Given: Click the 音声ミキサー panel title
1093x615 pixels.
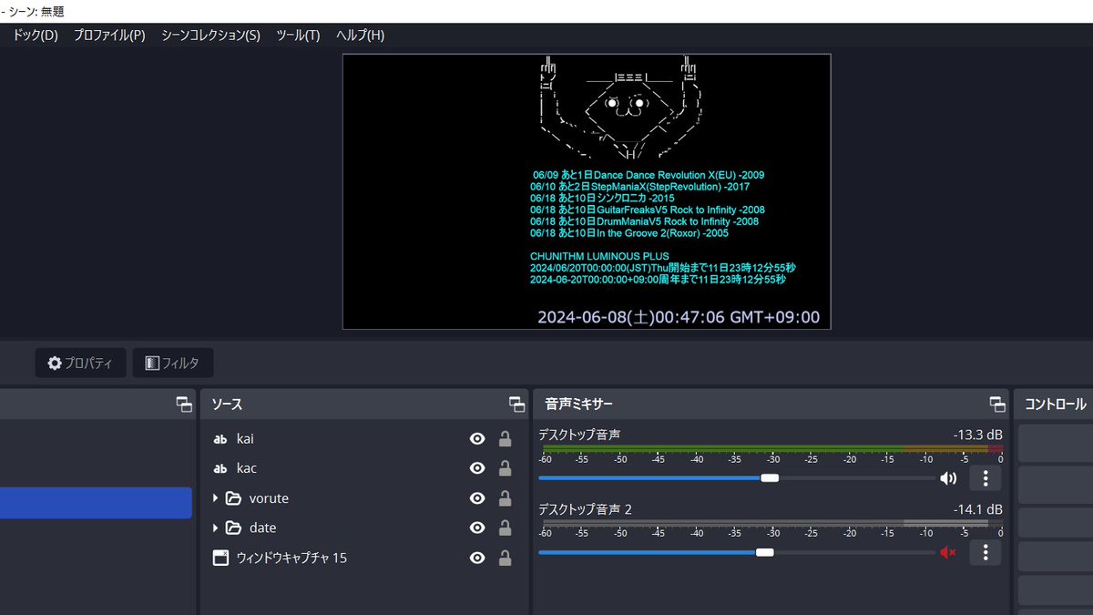Looking at the screenshot, I should tap(579, 405).
